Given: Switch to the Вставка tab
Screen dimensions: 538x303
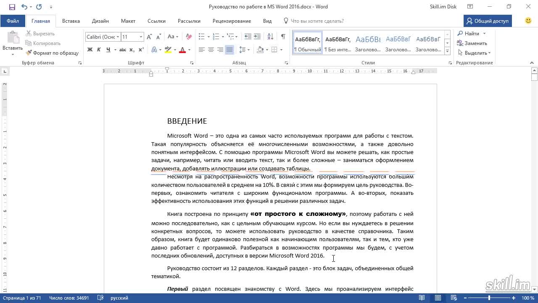Looking at the screenshot, I should tap(71, 21).
